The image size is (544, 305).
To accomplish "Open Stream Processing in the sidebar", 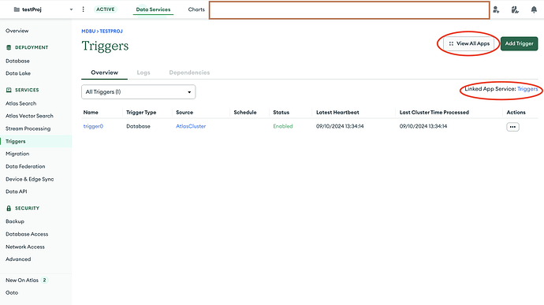I will coord(28,128).
